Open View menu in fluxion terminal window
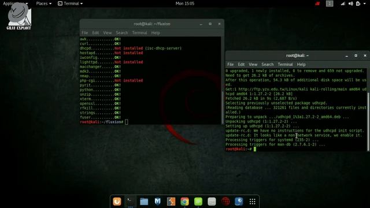370x208 pixels. pyautogui.click(x=108, y=33)
